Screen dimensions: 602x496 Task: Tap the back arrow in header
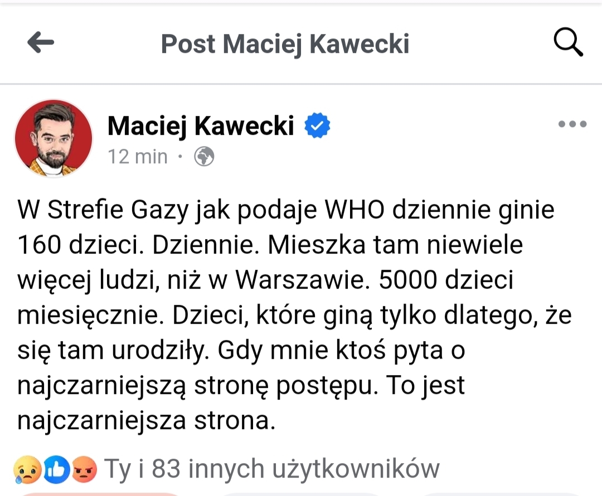click(x=41, y=43)
